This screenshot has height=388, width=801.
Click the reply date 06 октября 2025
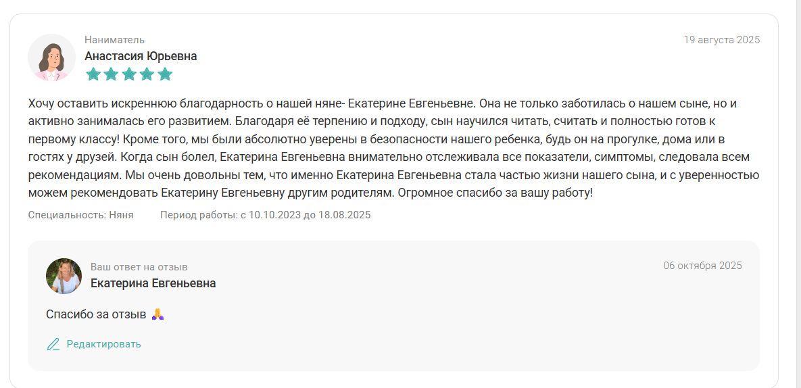click(702, 266)
